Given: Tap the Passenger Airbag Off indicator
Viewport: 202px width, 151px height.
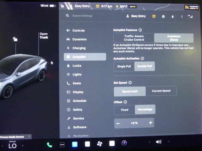Looking at the screenshot, I should 192,7.
